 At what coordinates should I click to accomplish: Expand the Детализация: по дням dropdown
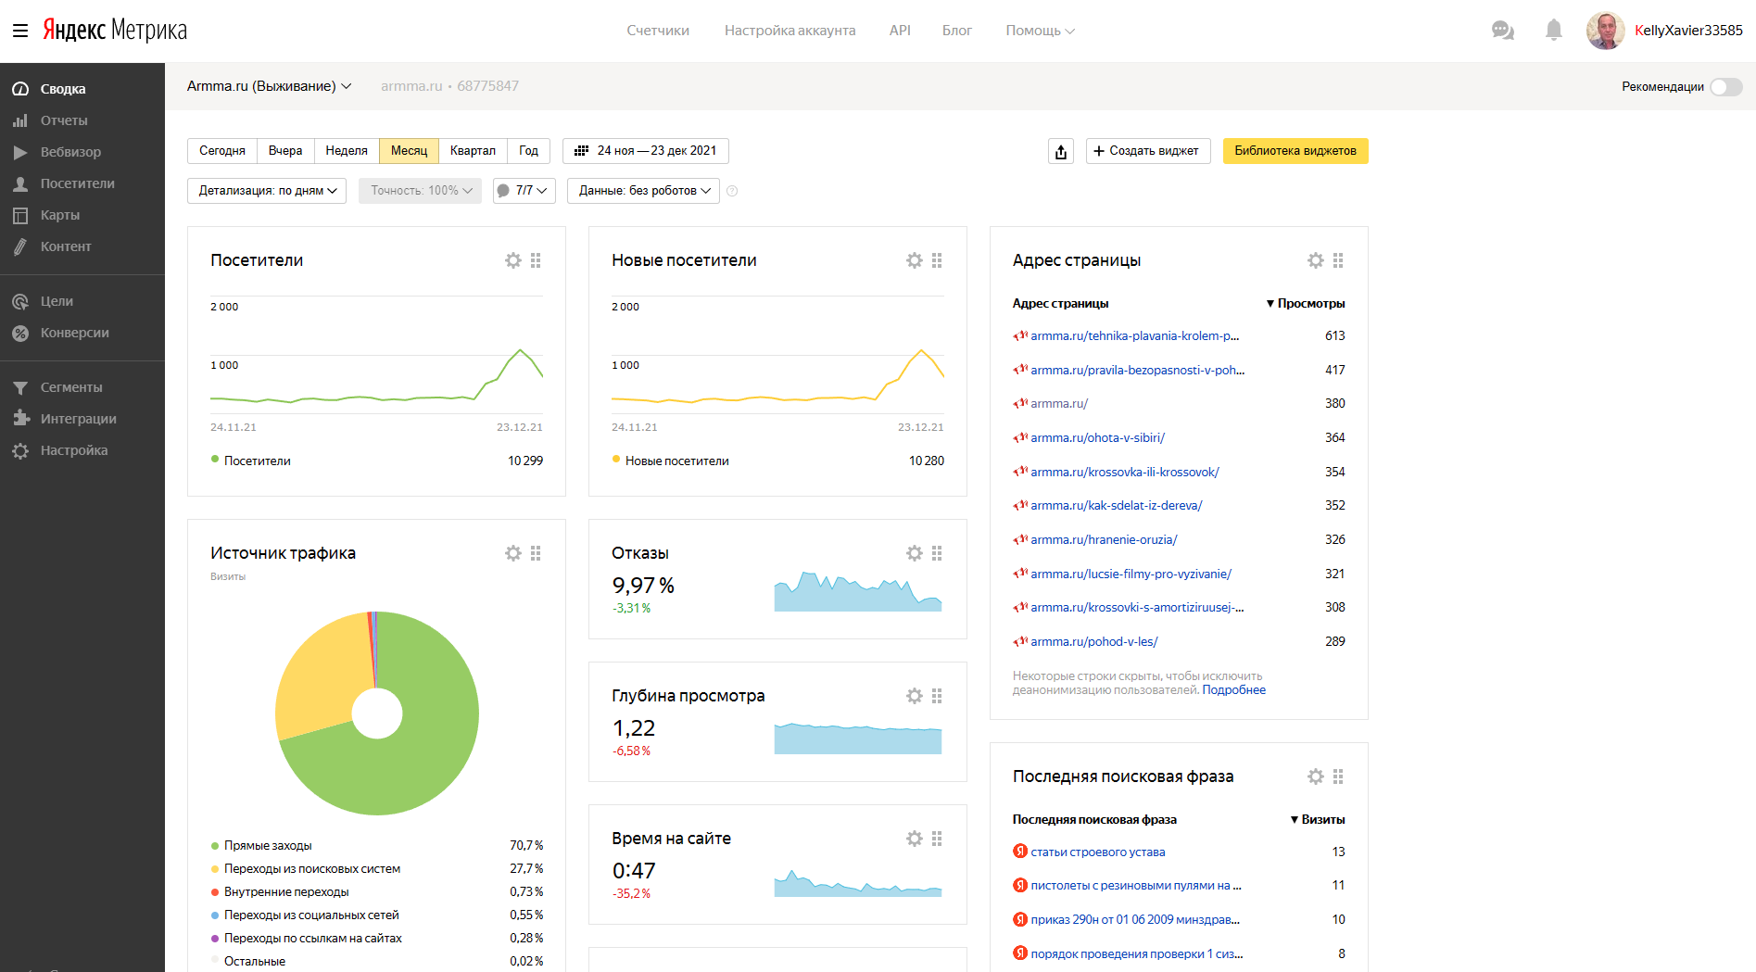[267, 191]
